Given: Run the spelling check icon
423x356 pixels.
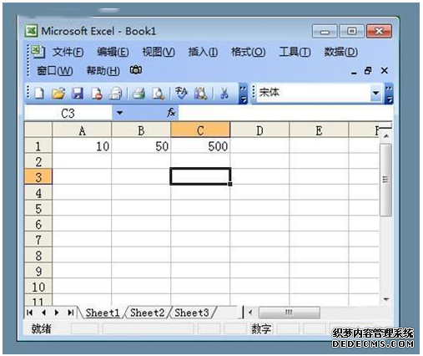Looking at the screenshot, I should [181, 94].
